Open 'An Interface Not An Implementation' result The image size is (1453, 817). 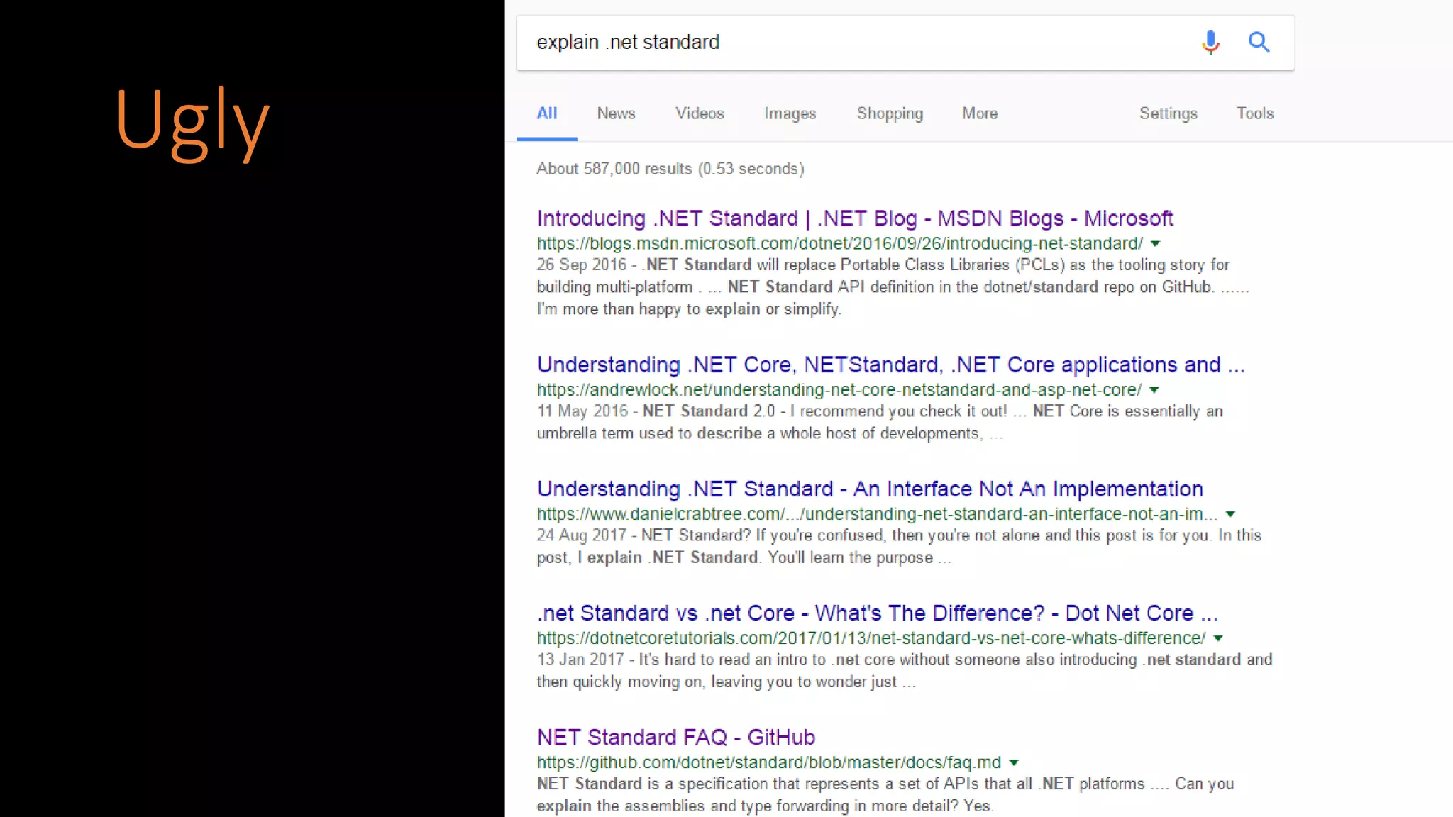tap(870, 489)
